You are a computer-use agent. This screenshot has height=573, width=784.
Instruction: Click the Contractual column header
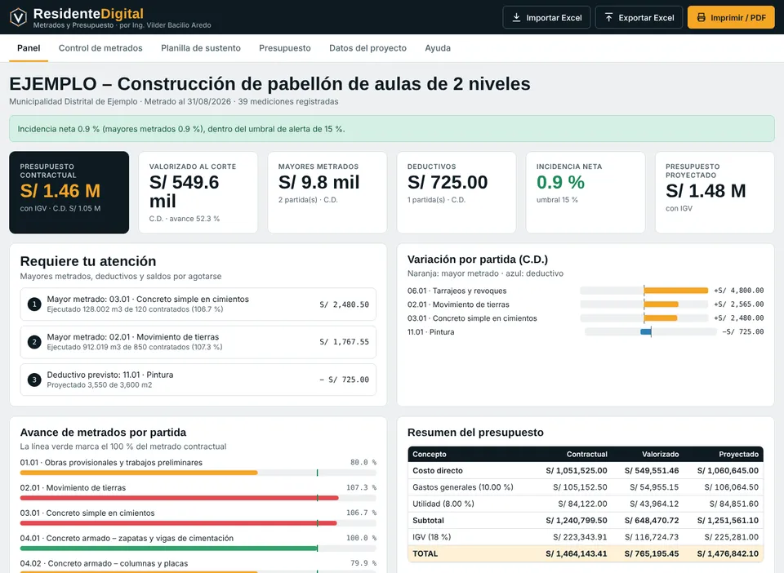click(x=587, y=454)
